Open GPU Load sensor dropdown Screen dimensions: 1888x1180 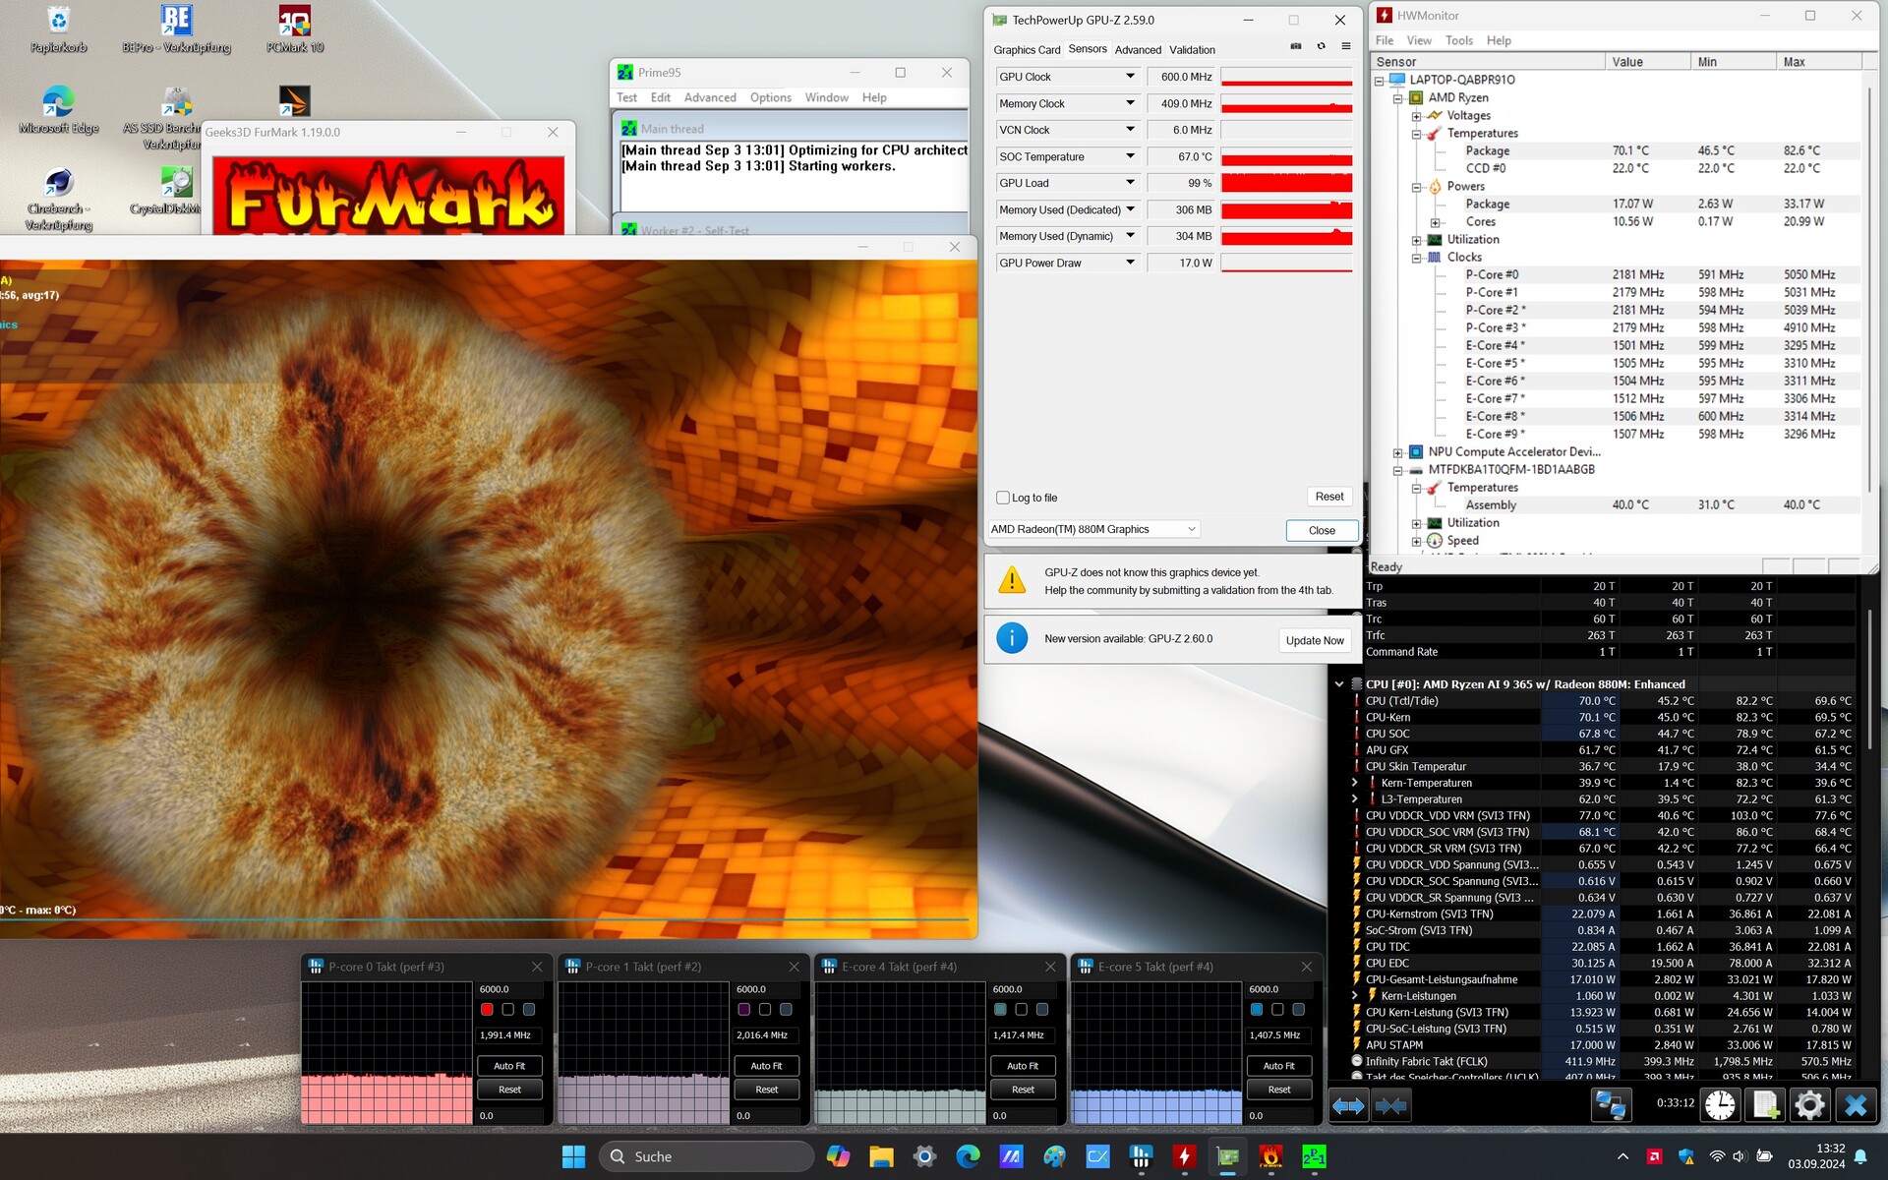(1130, 183)
